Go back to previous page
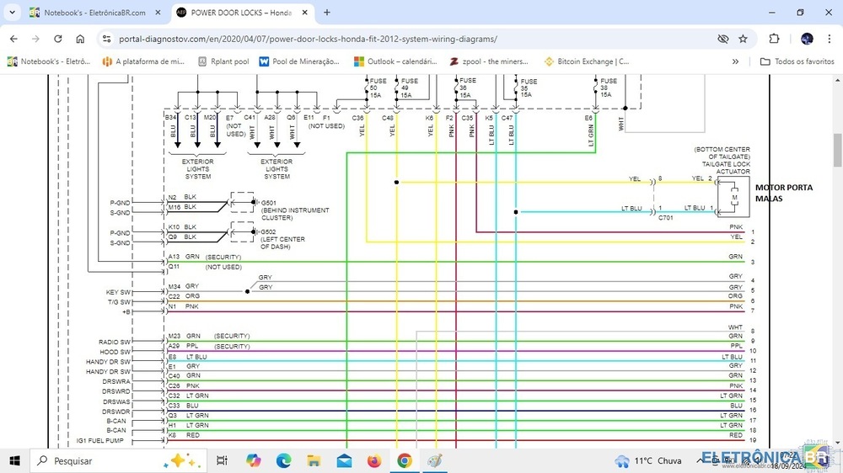The image size is (843, 473). tap(13, 39)
